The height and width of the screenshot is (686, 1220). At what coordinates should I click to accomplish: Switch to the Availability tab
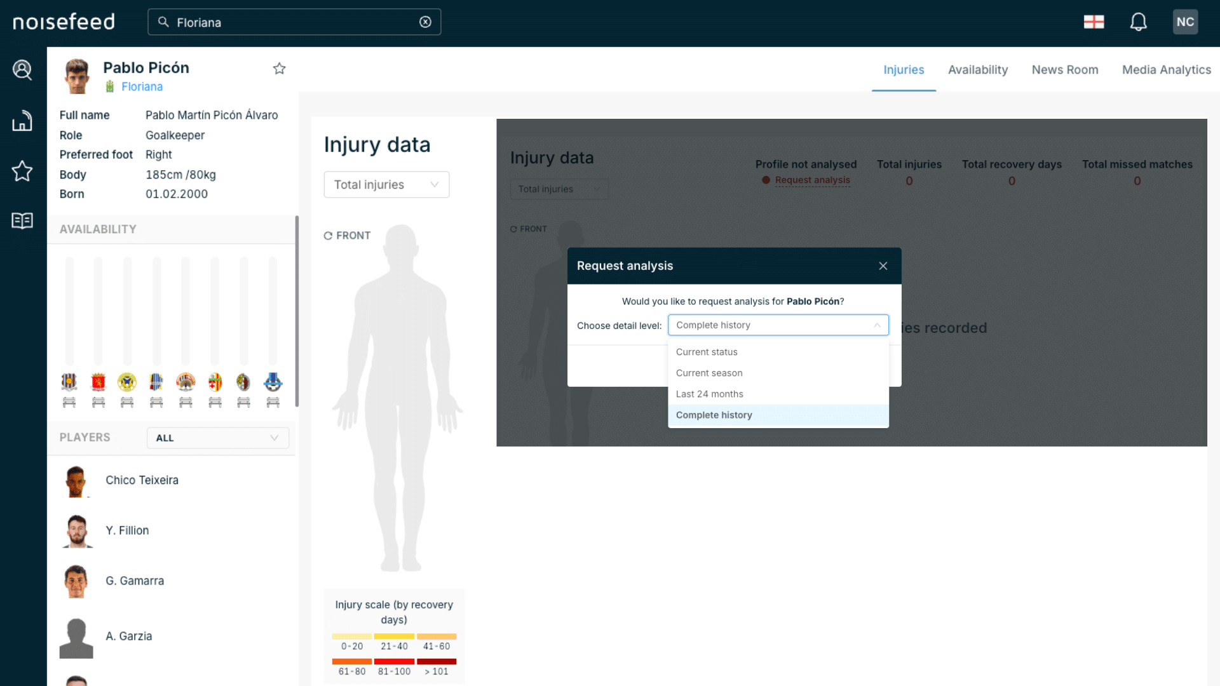coord(977,70)
